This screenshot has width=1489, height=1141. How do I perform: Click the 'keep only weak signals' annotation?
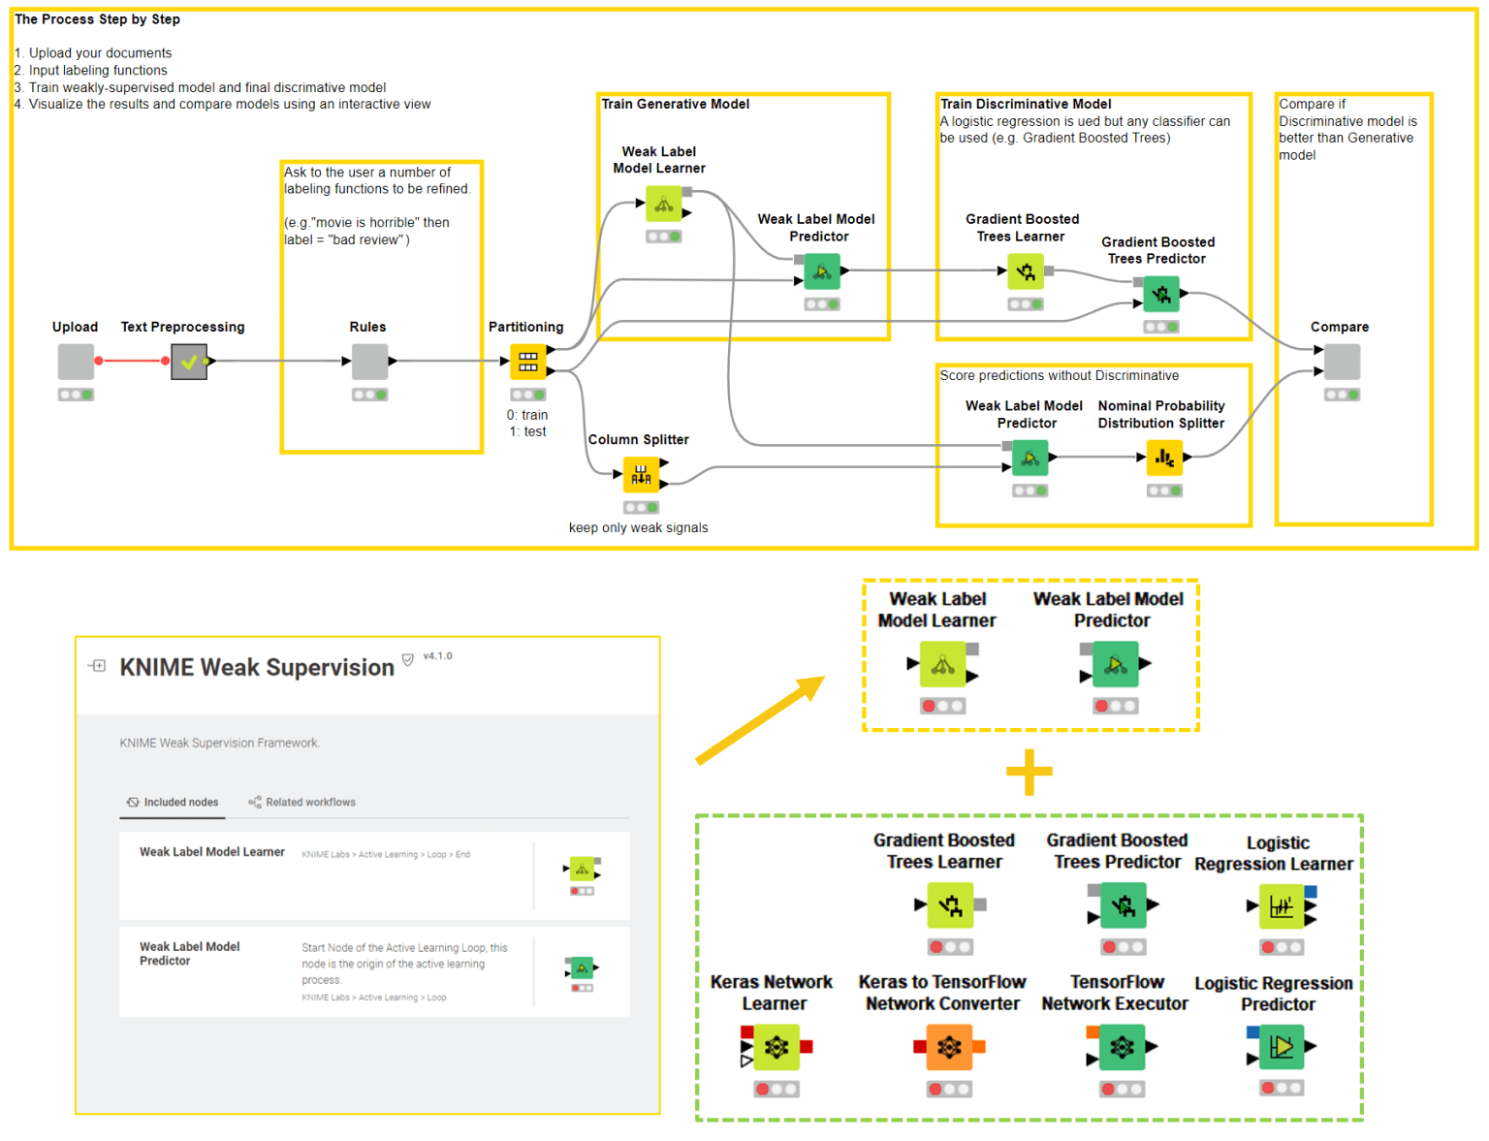(x=638, y=528)
